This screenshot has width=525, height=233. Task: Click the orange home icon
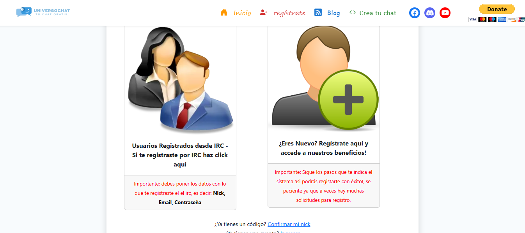[x=224, y=12]
